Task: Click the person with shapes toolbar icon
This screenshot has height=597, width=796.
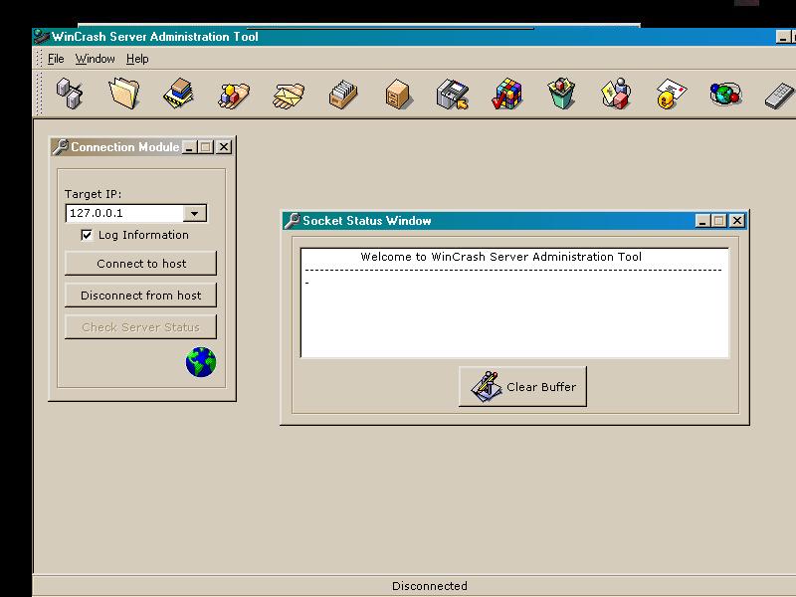Action: 616,94
